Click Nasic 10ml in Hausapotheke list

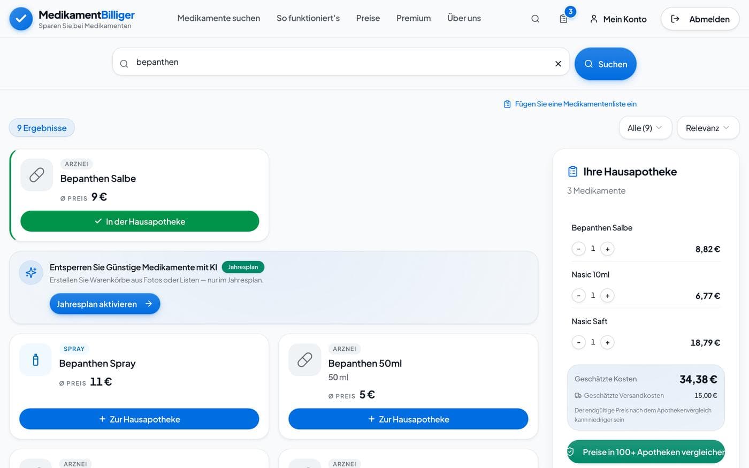pyautogui.click(x=590, y=274)
